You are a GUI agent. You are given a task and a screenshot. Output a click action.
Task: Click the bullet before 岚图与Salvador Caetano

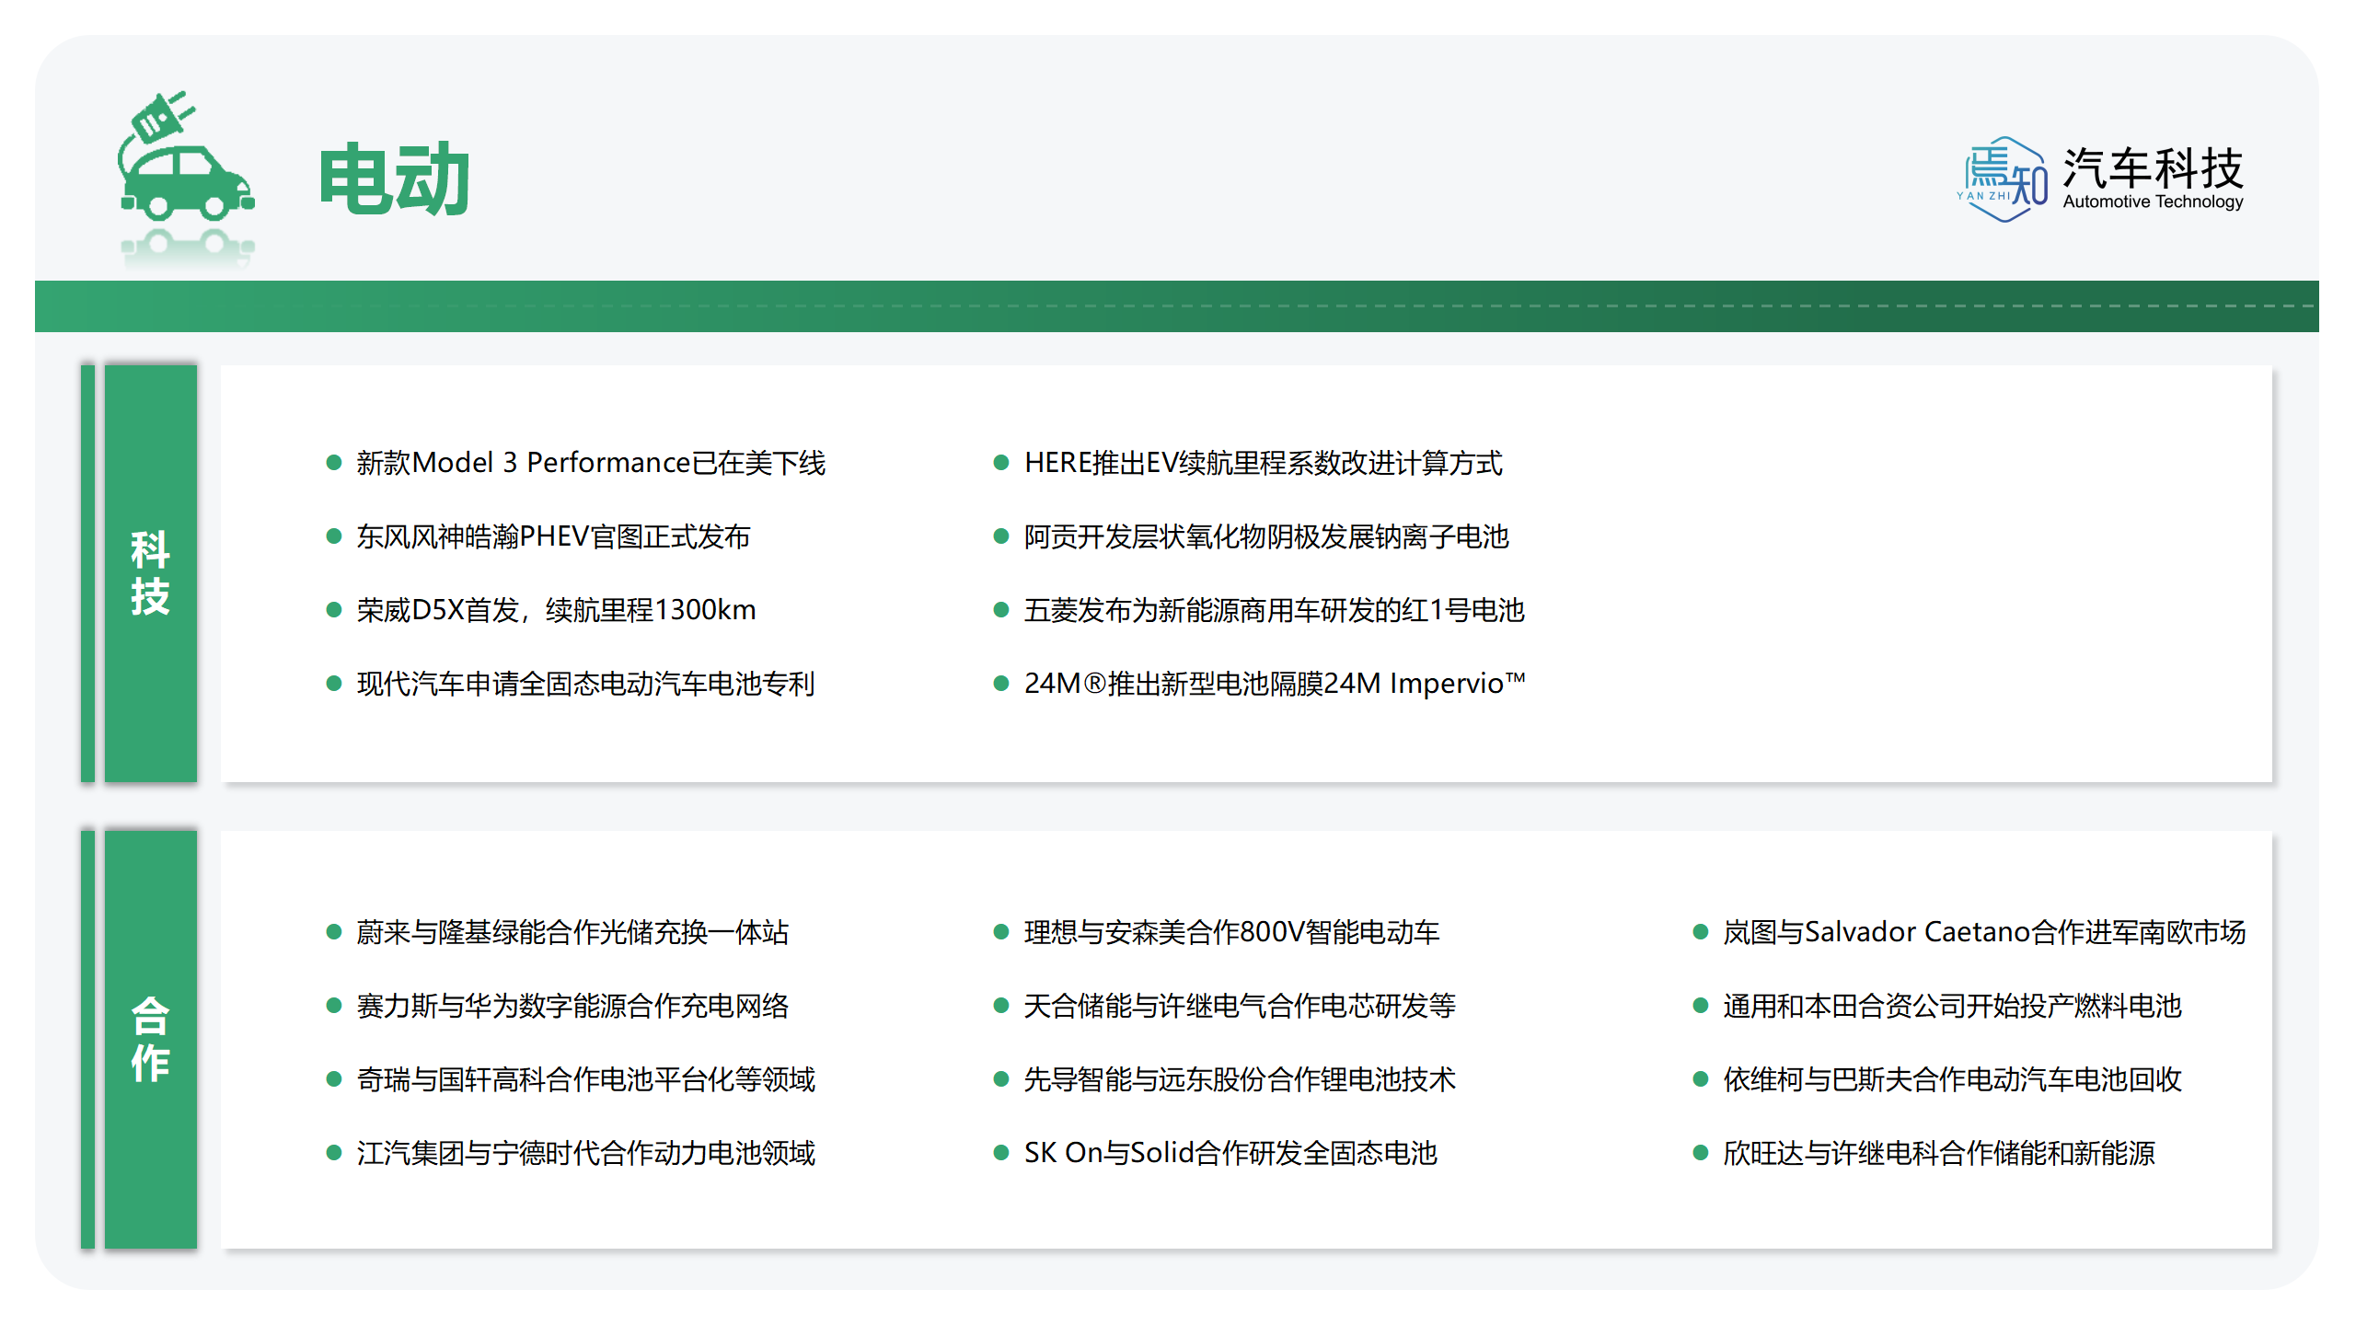pos(1701,932)
